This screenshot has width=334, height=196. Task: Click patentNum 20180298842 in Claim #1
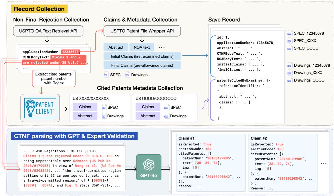click(x=218, y=177)
